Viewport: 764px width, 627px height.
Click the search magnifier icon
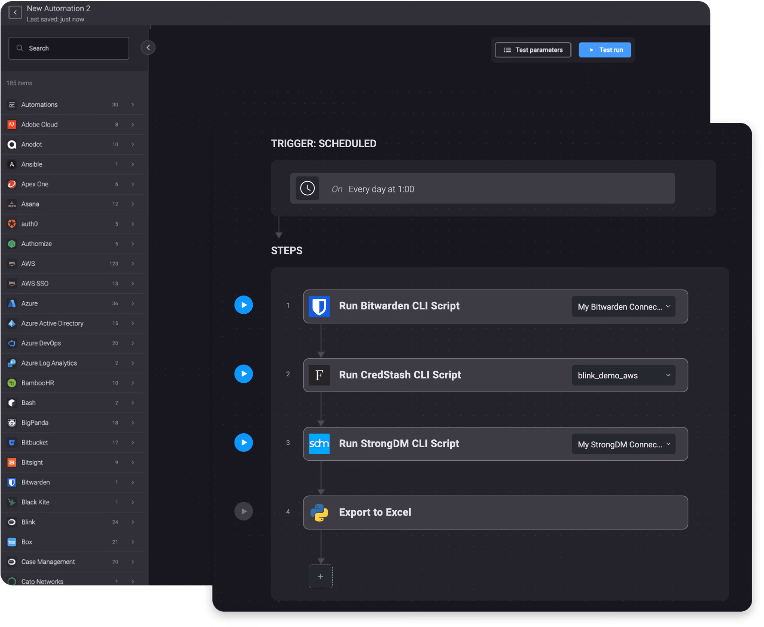[20, 48]
